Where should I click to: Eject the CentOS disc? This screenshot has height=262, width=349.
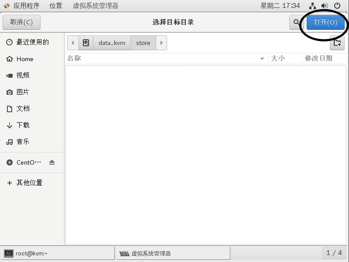click(x=52, y=162)
